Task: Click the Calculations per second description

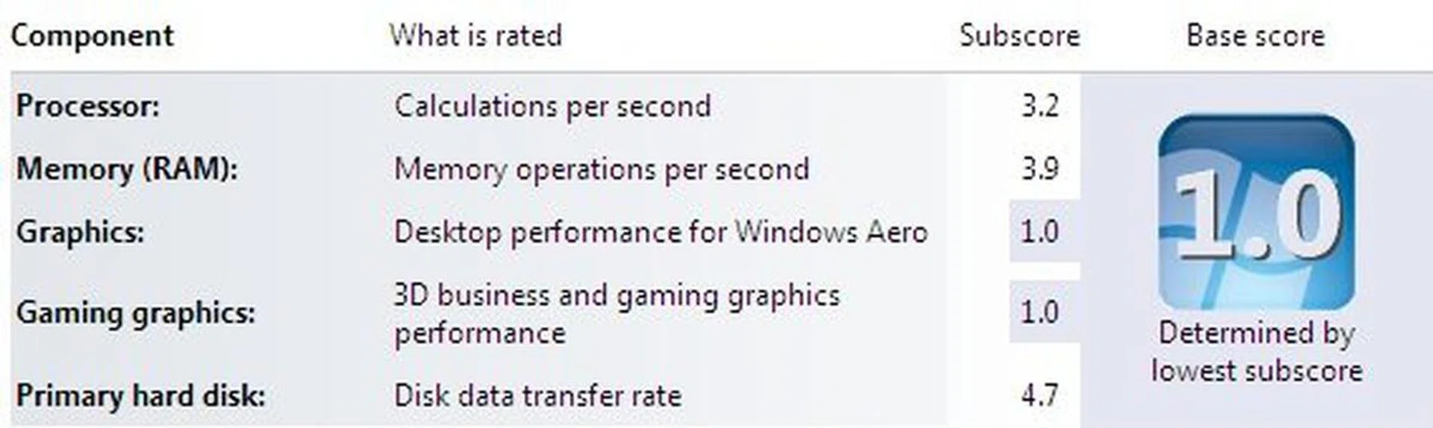Action: pyautogui.click(x=552, y=106)
